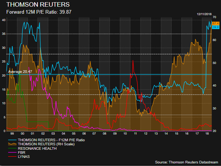Click the '08' year label on the time axis
This screenshot has width=221, height=166.
tap(105, 133)
